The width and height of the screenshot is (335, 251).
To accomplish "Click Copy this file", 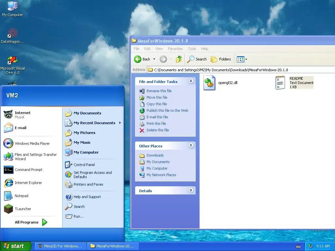I will tap(153, 104).
